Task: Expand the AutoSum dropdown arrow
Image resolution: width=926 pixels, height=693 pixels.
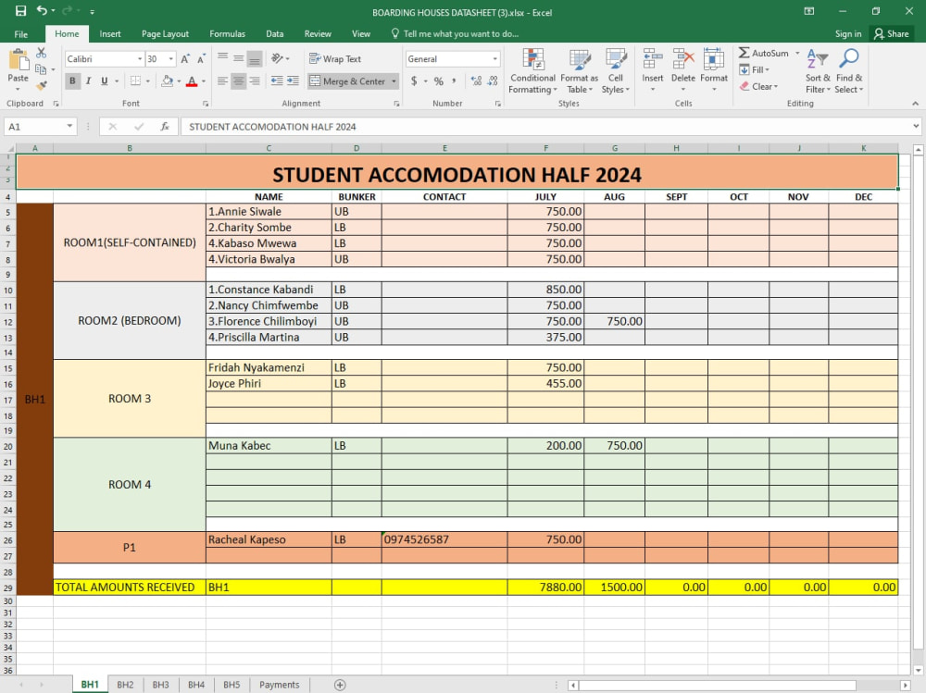Action: pos(797,53)
